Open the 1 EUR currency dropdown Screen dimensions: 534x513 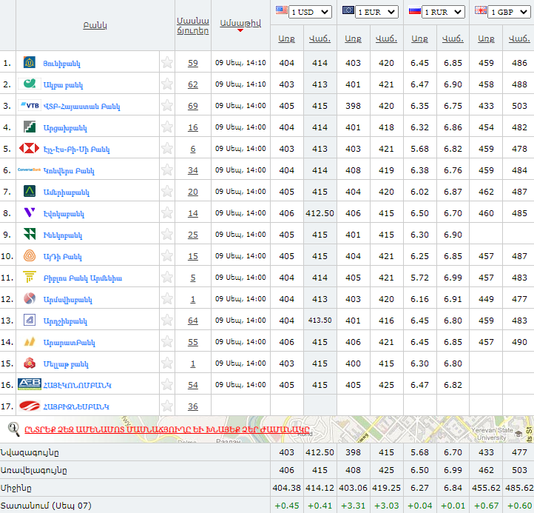(376, 12)
